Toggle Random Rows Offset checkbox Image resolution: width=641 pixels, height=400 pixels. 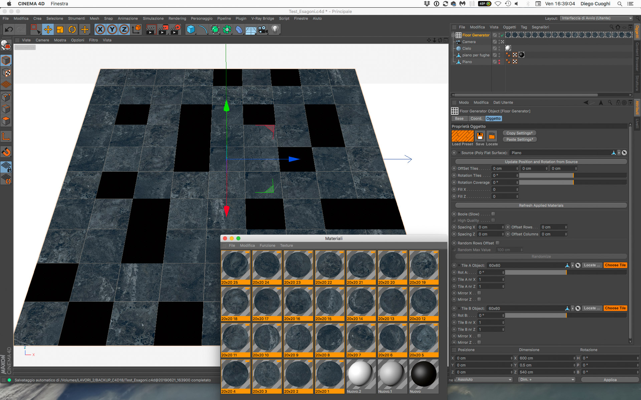pyautogui.click(x=498, y=243)
